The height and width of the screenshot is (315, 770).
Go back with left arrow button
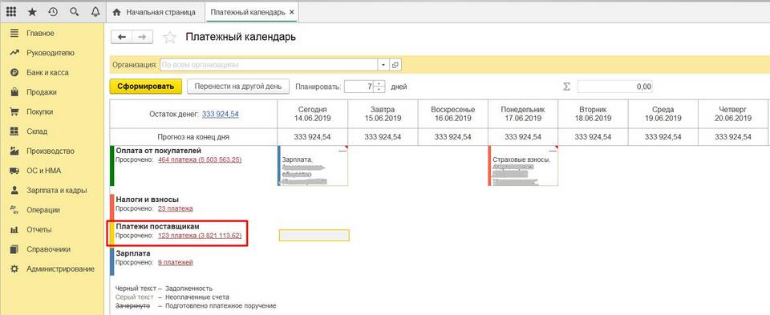pyautogui.click(x=122, y=37)
